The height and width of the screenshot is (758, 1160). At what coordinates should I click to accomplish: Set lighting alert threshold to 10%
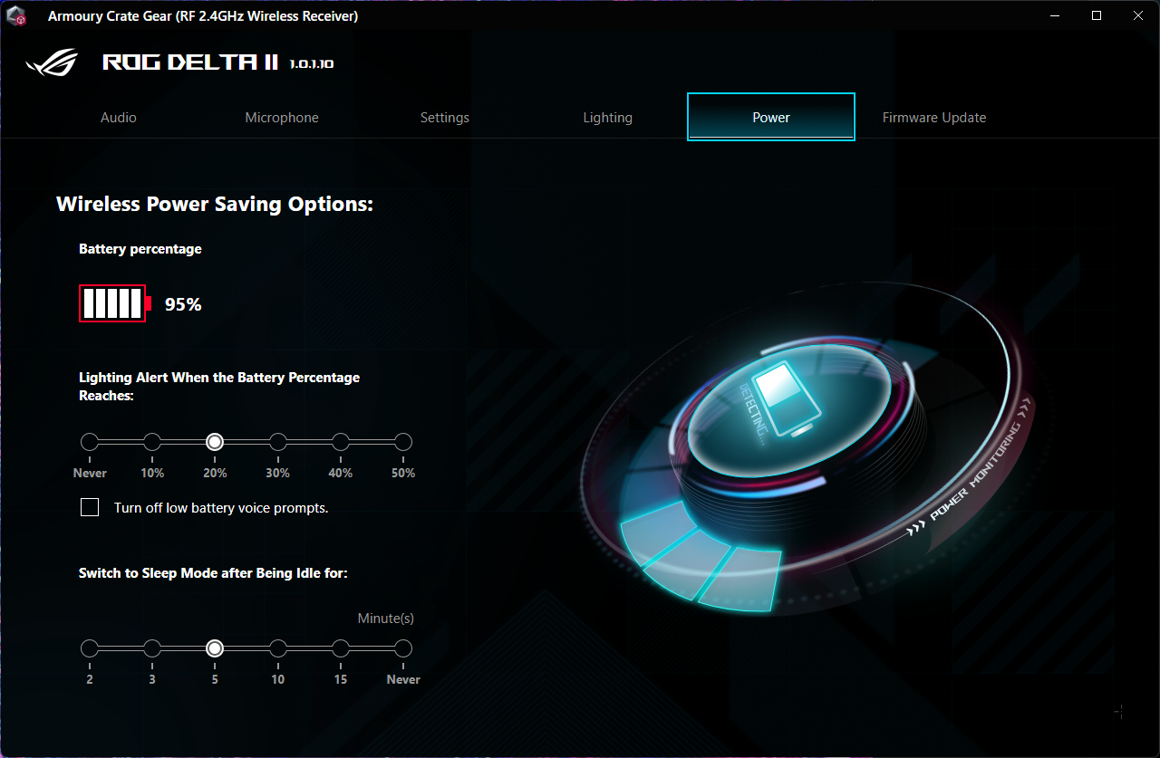click(152, 442)
